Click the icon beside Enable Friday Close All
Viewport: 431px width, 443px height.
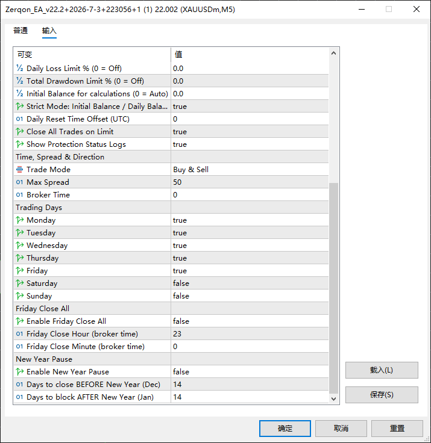point(19,321)
